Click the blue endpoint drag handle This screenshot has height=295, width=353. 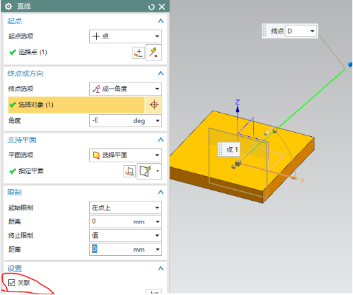click(350, 64)
